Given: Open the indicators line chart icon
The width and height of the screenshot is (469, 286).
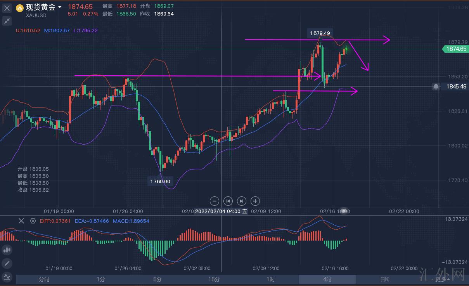Looking at the screenshot, I should (7, 277).
